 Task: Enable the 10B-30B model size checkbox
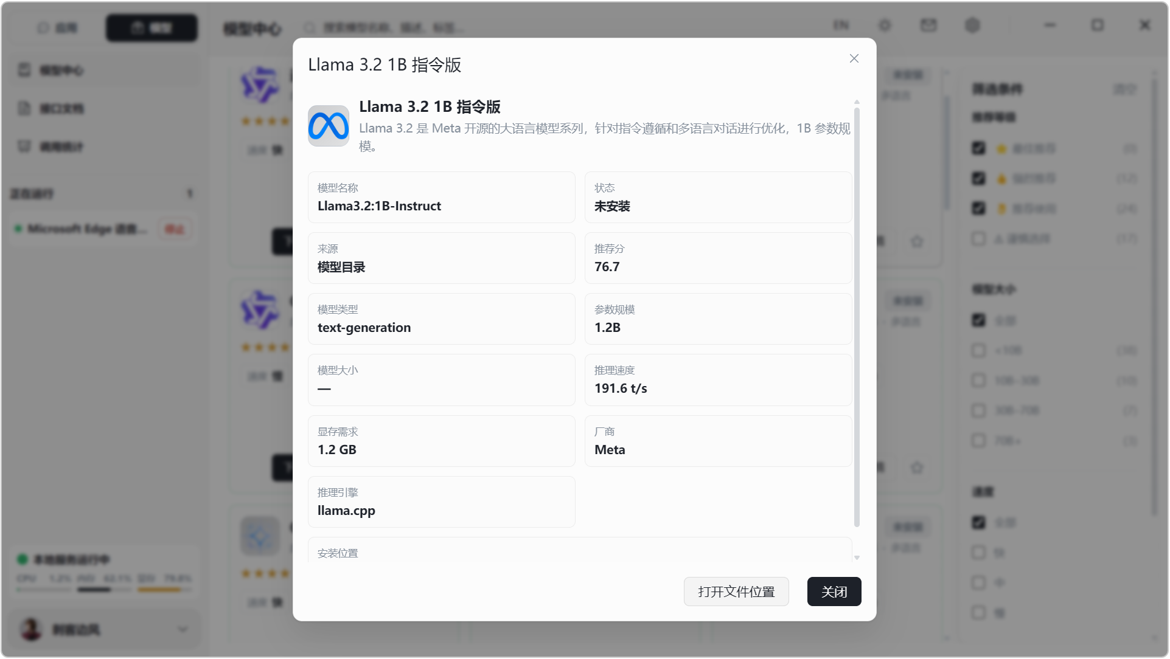coord(979,381)
